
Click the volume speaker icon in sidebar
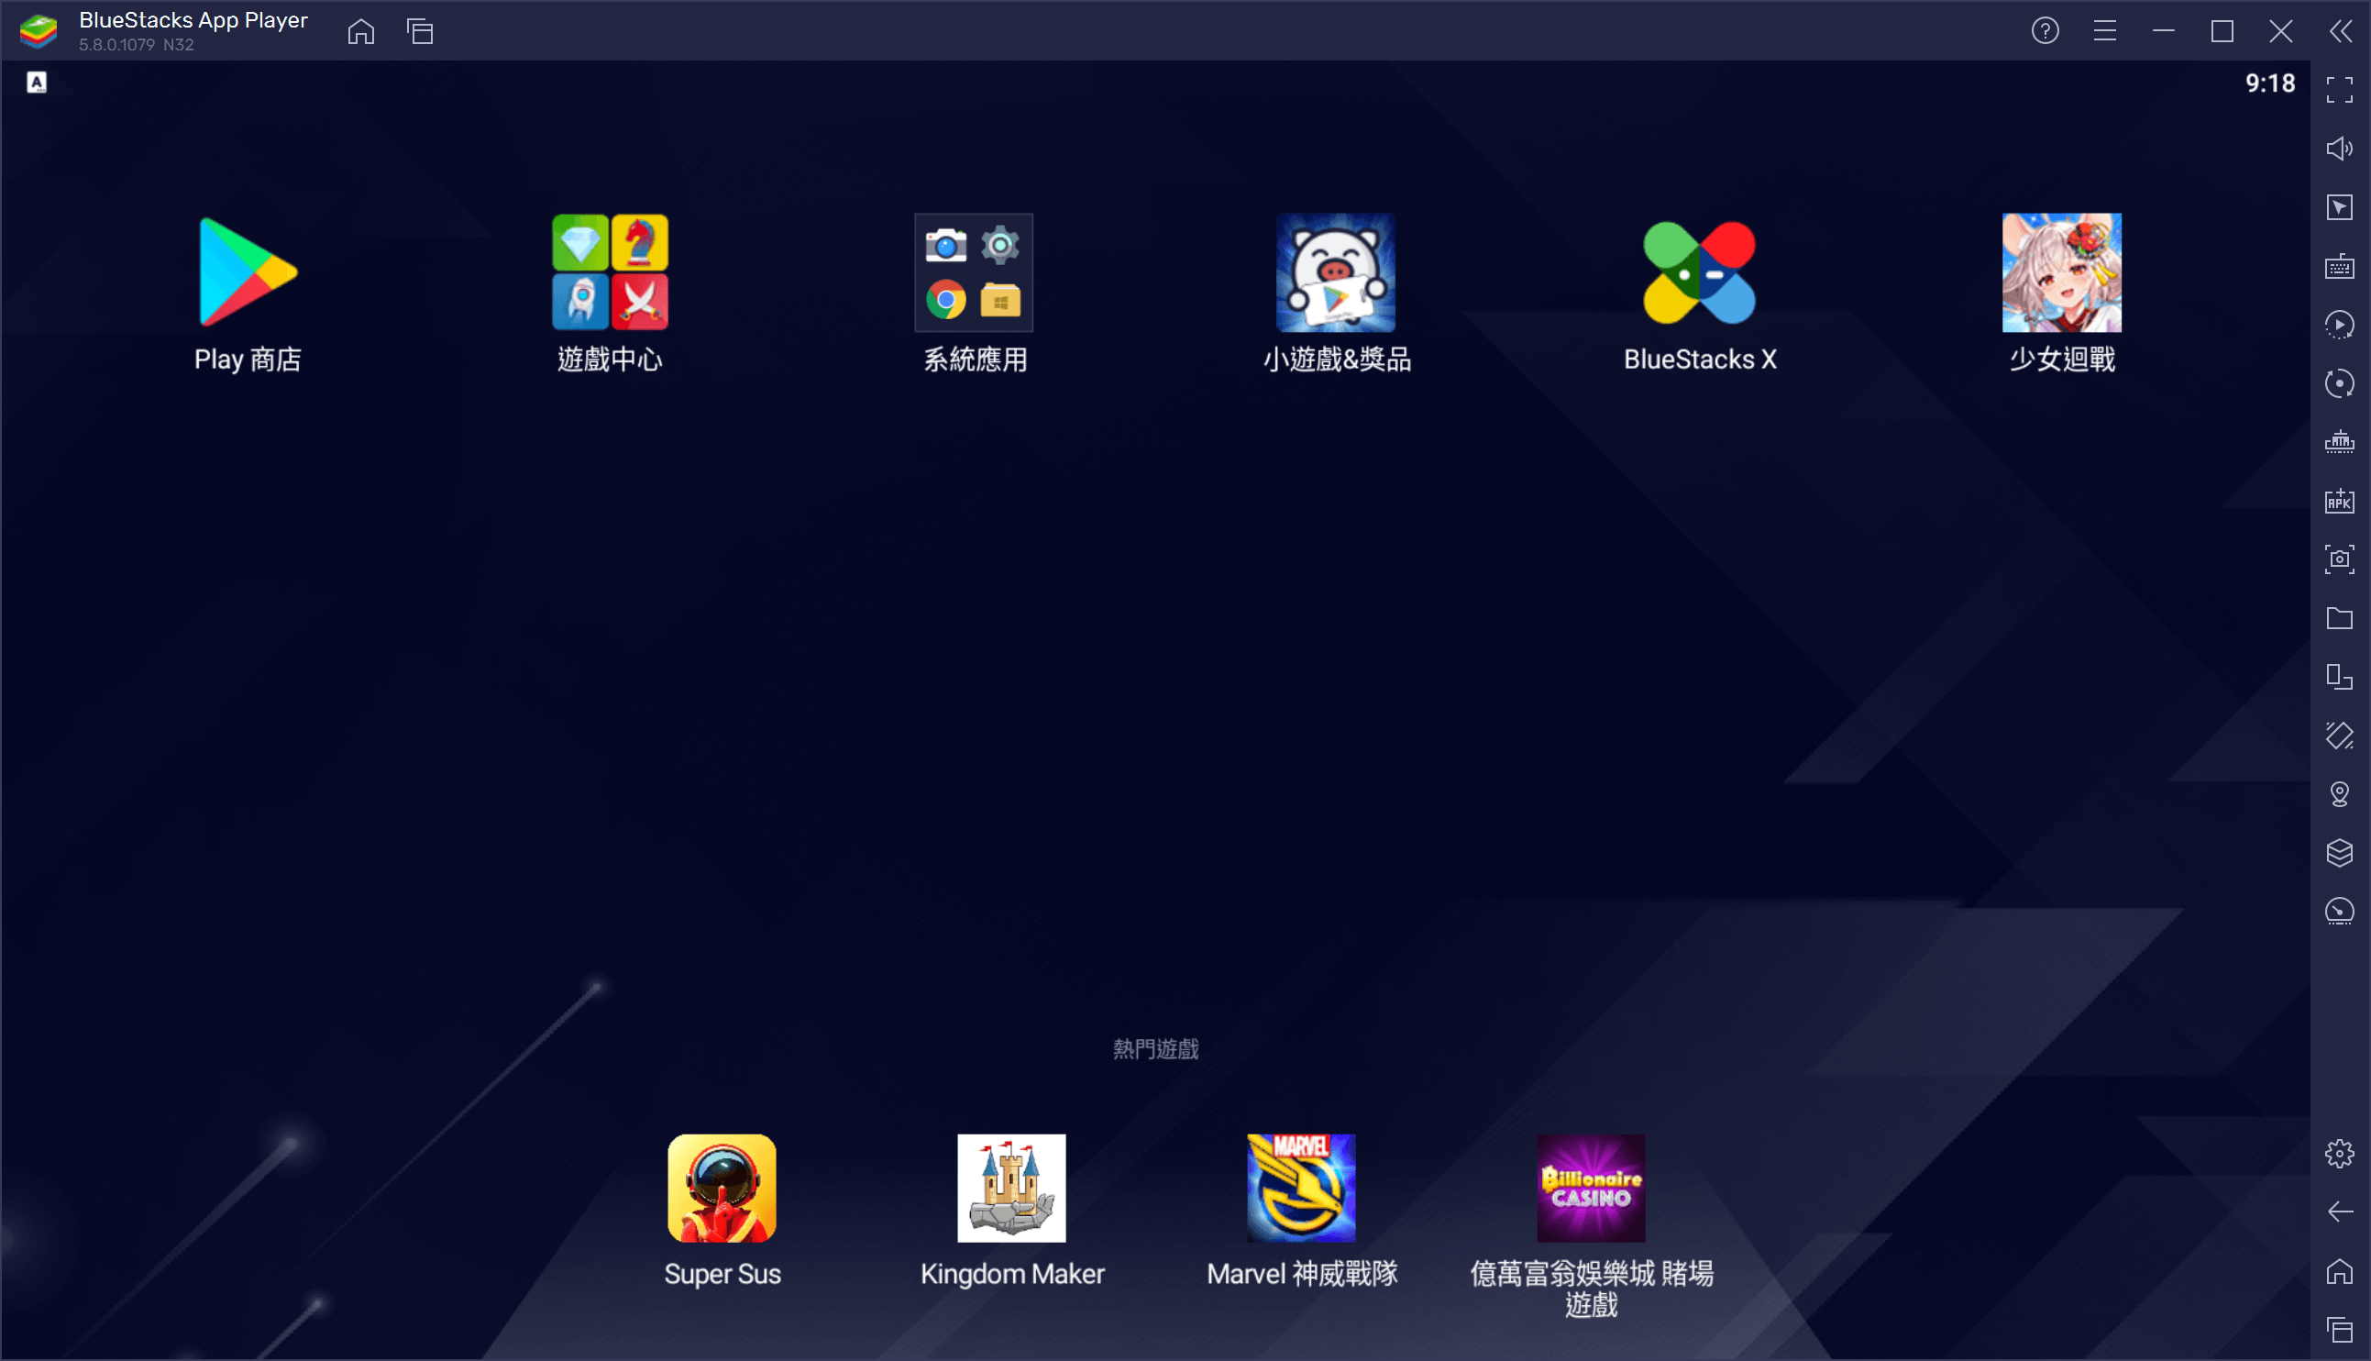[x=2339, y=149]
